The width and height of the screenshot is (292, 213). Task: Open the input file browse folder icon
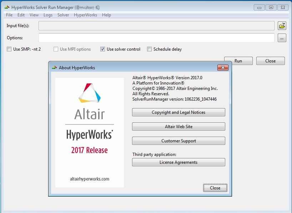click(x=282, y=26)
